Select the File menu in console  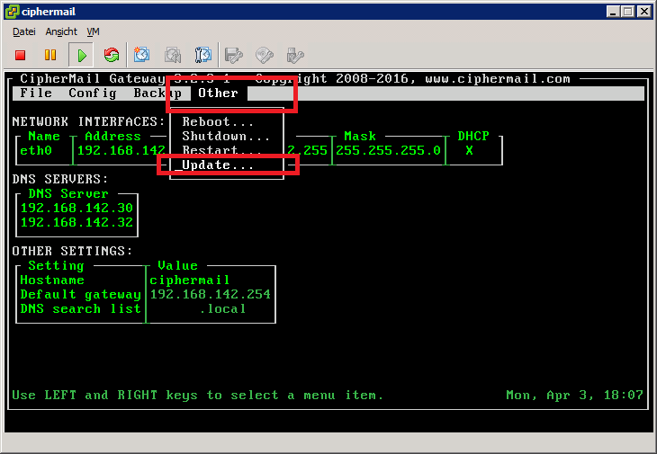pyautogui.click(x=36, y=93)
